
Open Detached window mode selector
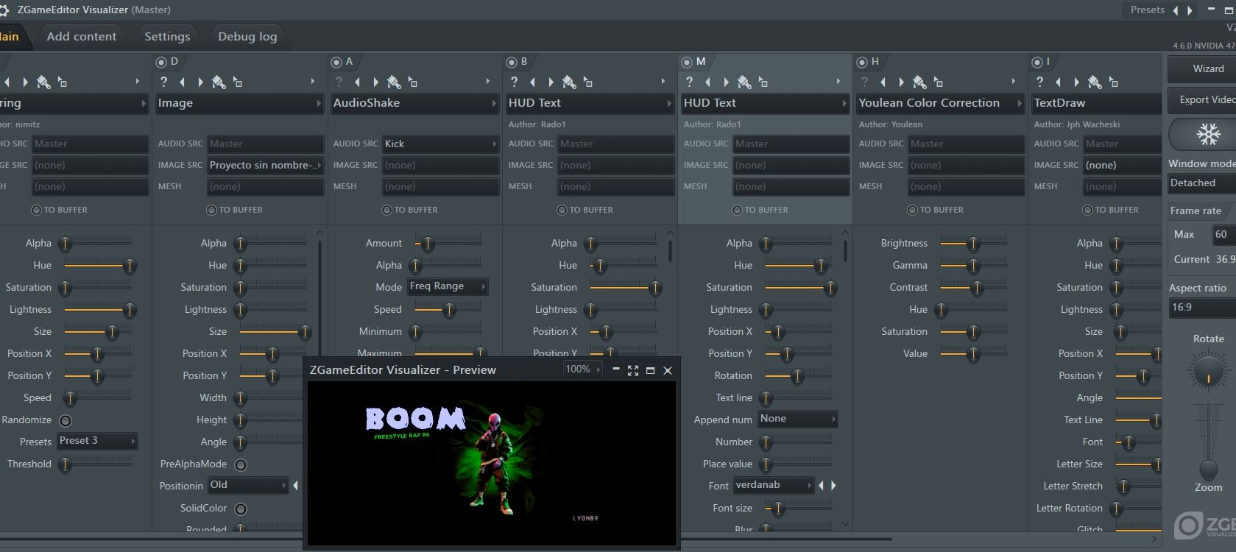pos(1202,183)
